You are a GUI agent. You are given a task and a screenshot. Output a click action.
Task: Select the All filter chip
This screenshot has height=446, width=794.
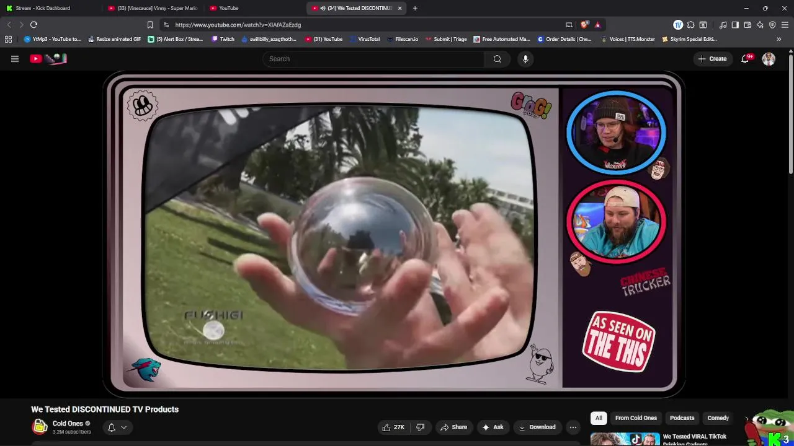point(599,418)
